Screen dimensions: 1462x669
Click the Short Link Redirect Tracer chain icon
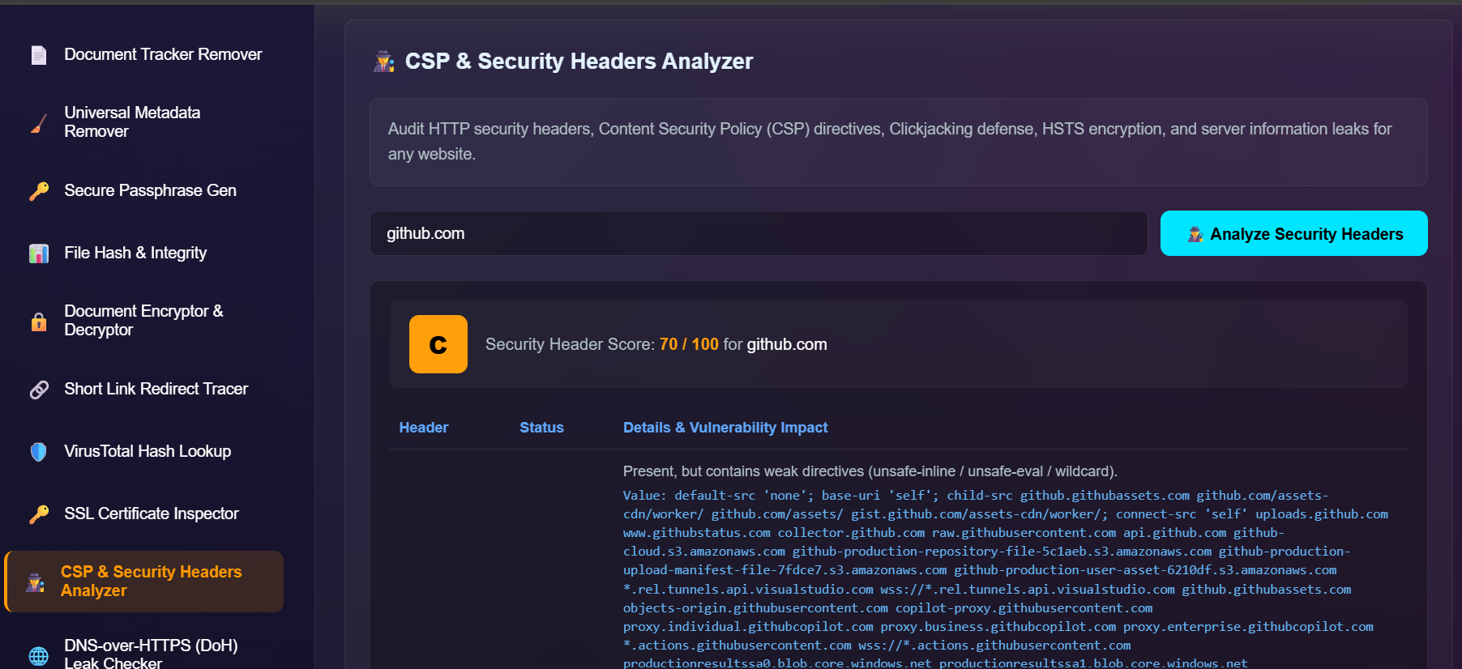pyautogui.click(x=39, y=390)
